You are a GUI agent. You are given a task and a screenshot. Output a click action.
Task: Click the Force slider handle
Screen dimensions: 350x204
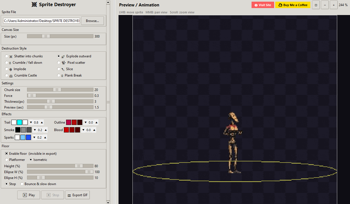(x=32, y=95)
